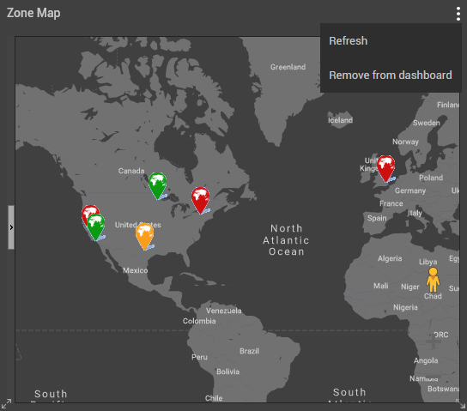Click the green marker on US west coast
467x411 pixels.
point(96,227)
